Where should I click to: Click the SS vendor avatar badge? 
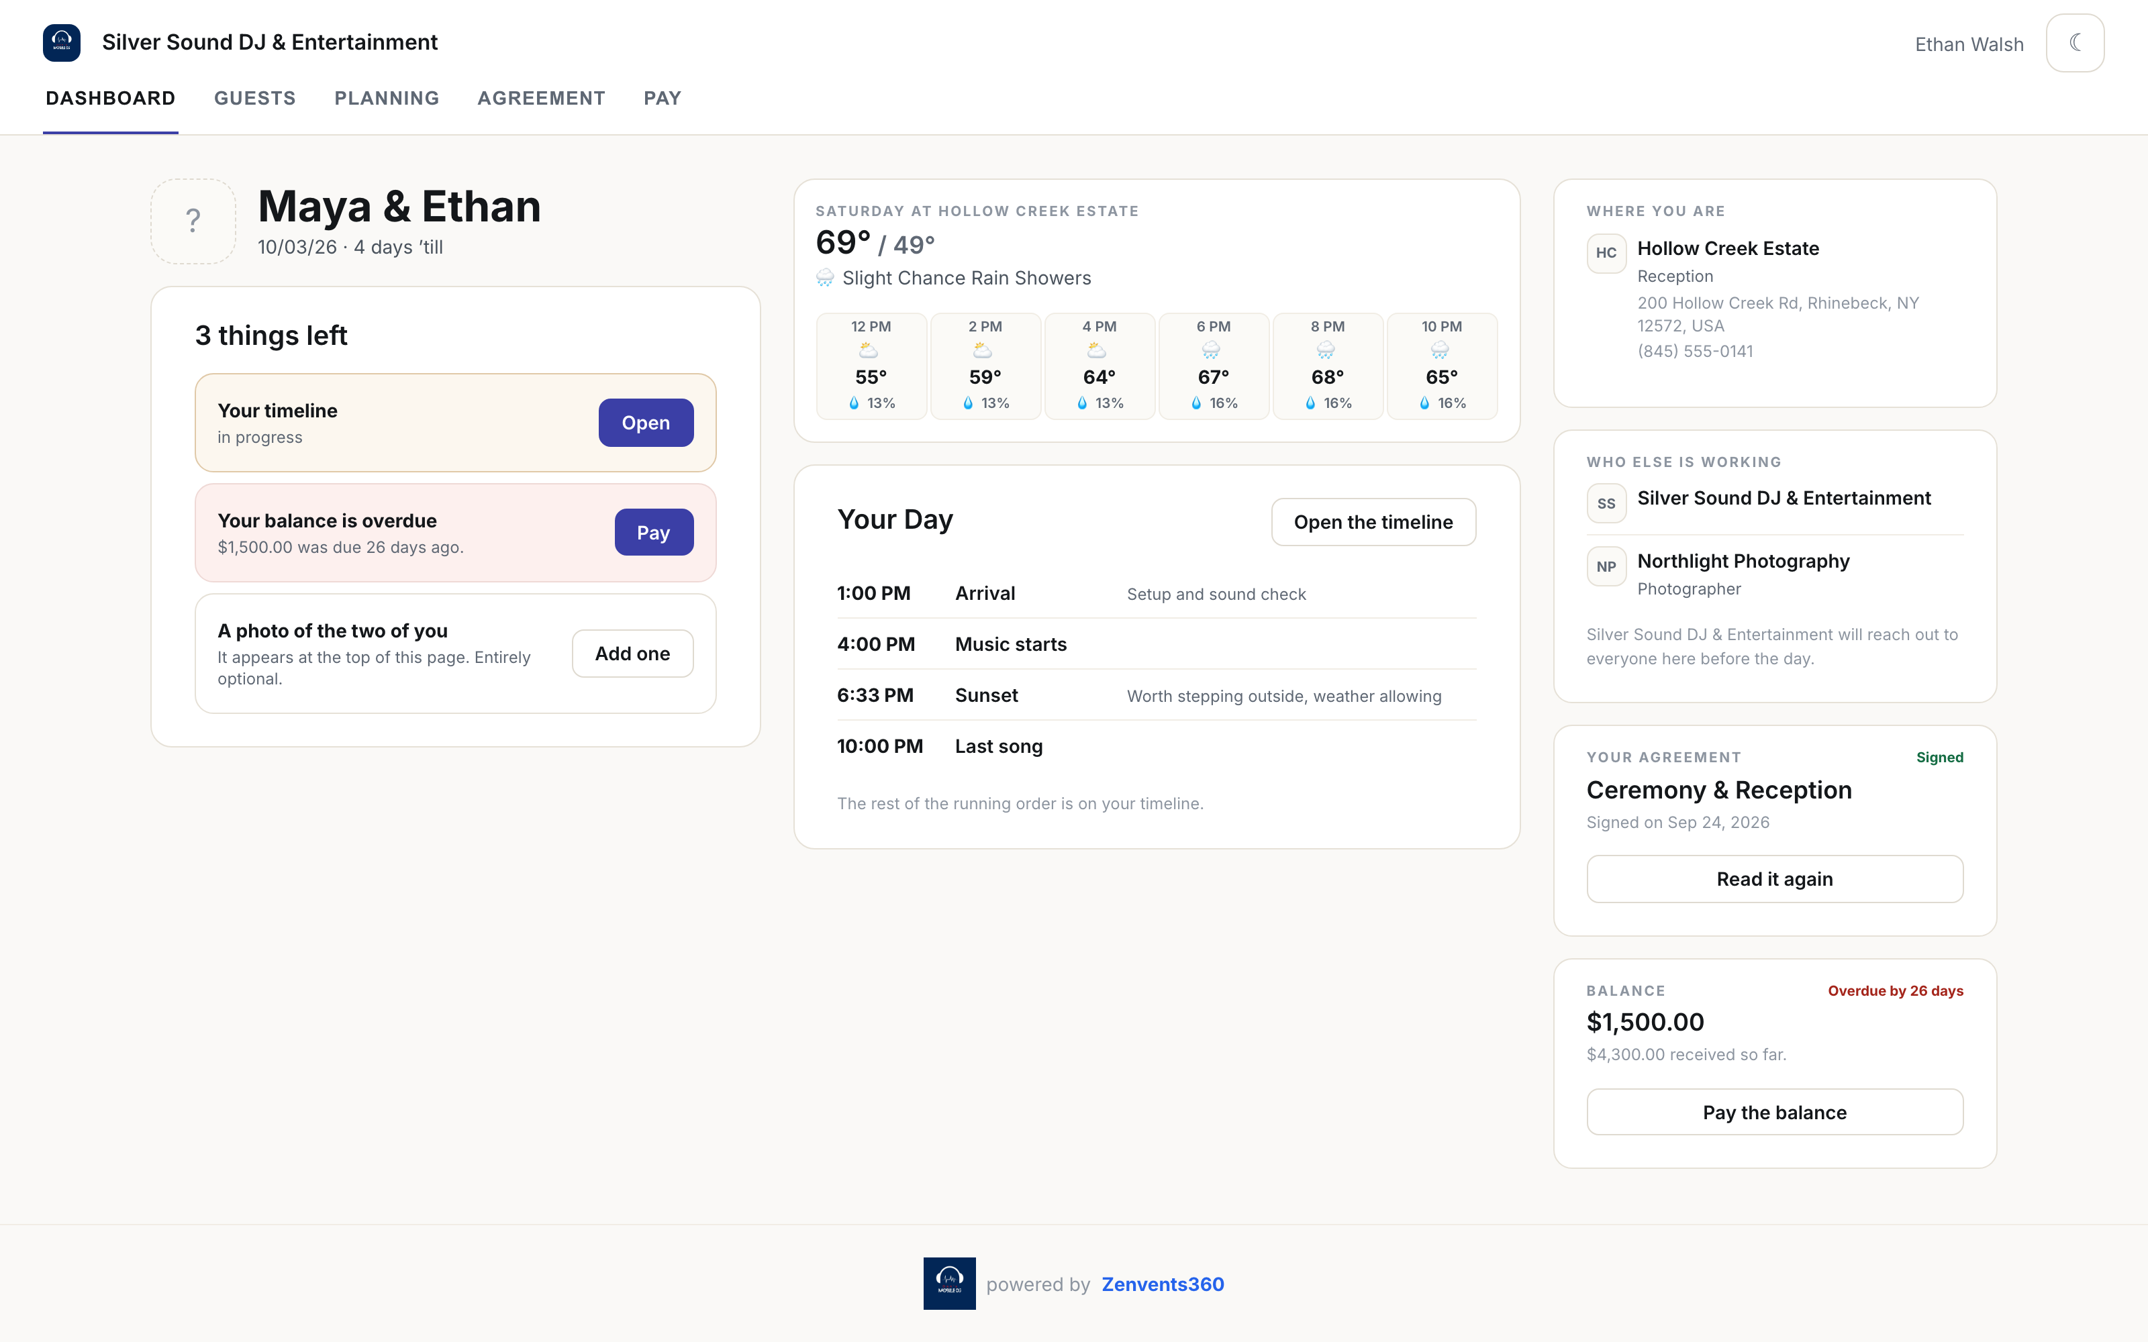1606,503
